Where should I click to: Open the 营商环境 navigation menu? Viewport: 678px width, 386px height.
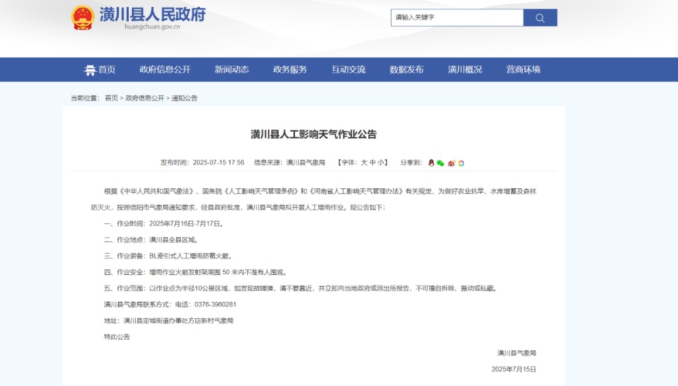point(523,70)
